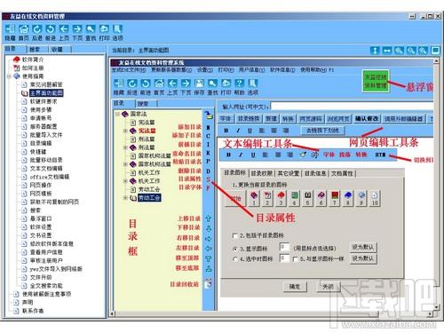
Task: Select the '4. 选中时图标' radio button
Action: coord(235,259)
